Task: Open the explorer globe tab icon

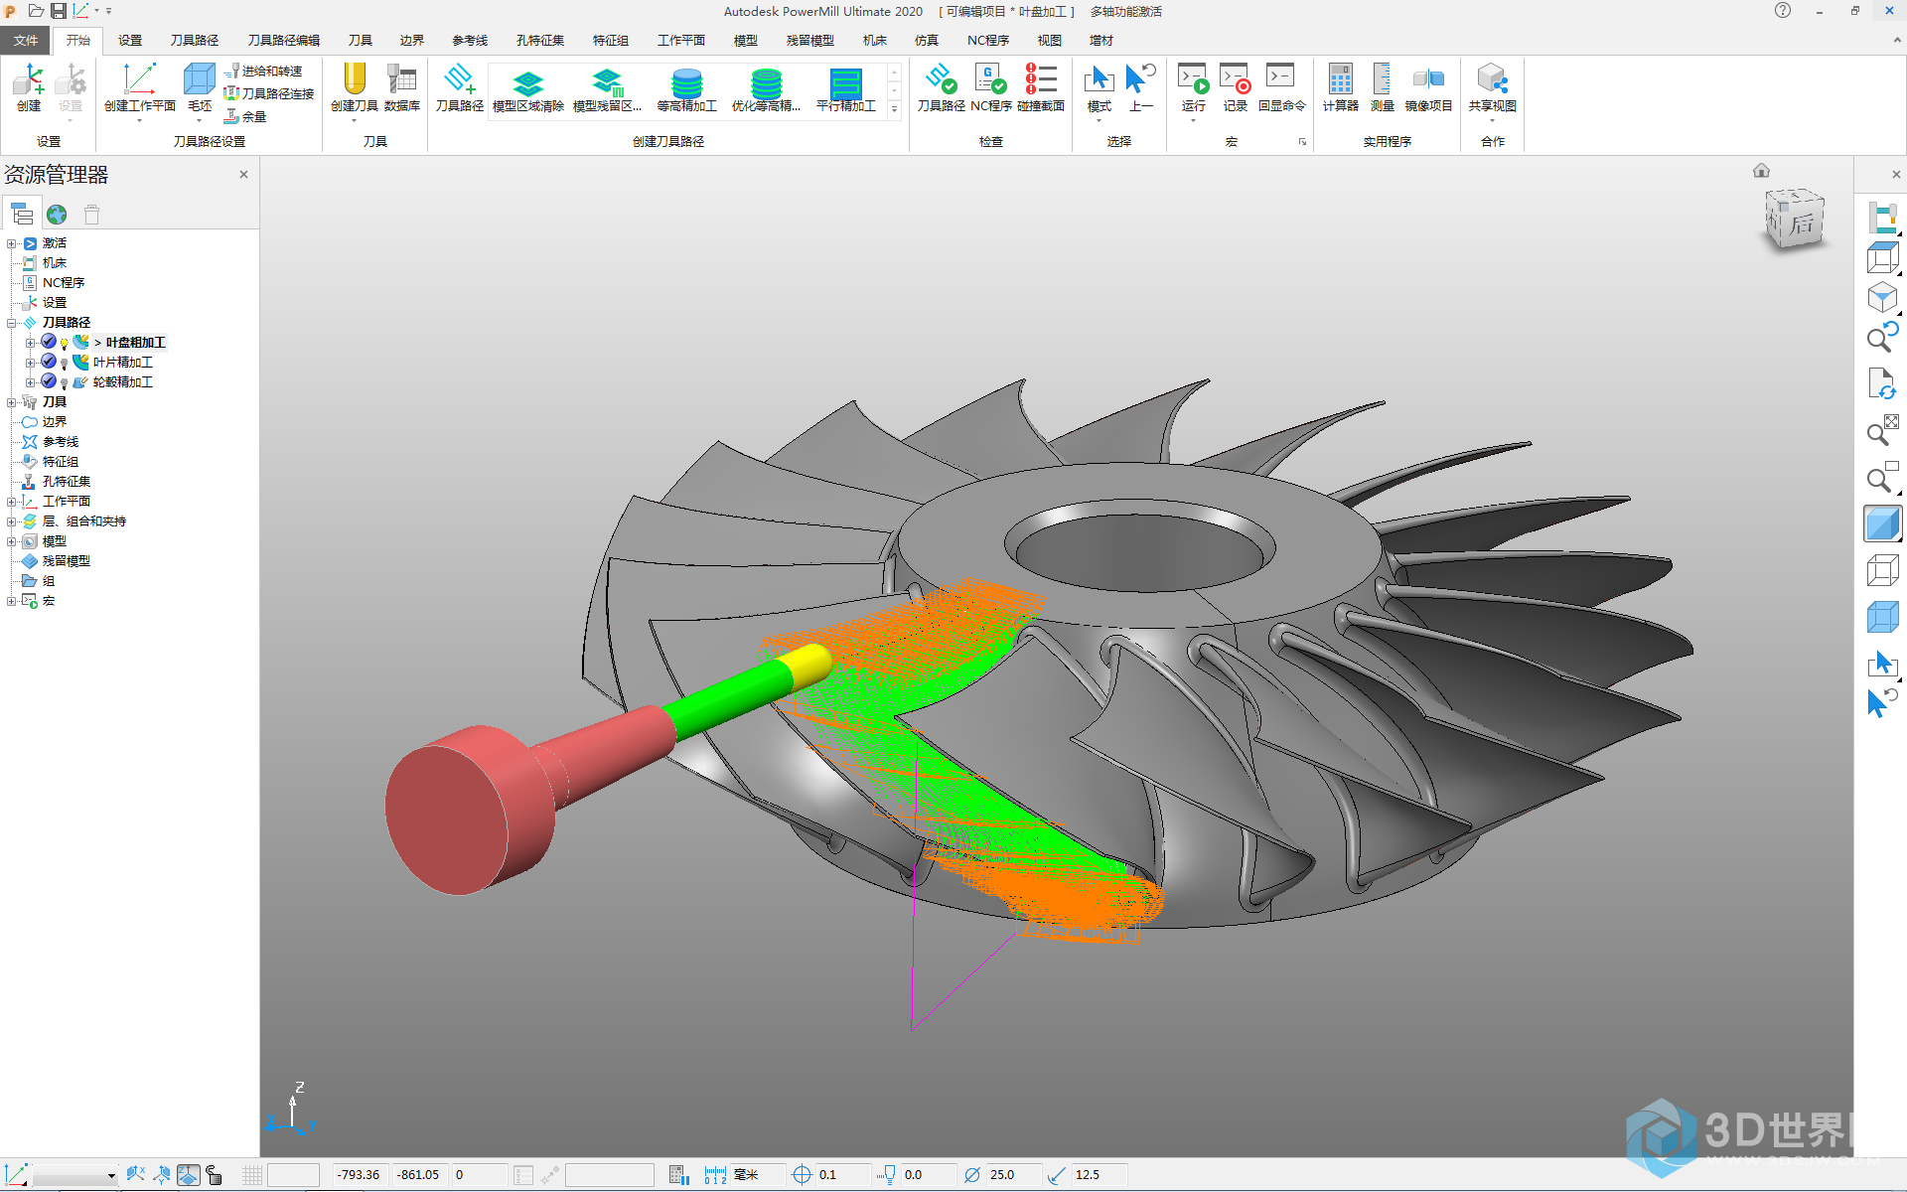Action: [x=57, y=215]
